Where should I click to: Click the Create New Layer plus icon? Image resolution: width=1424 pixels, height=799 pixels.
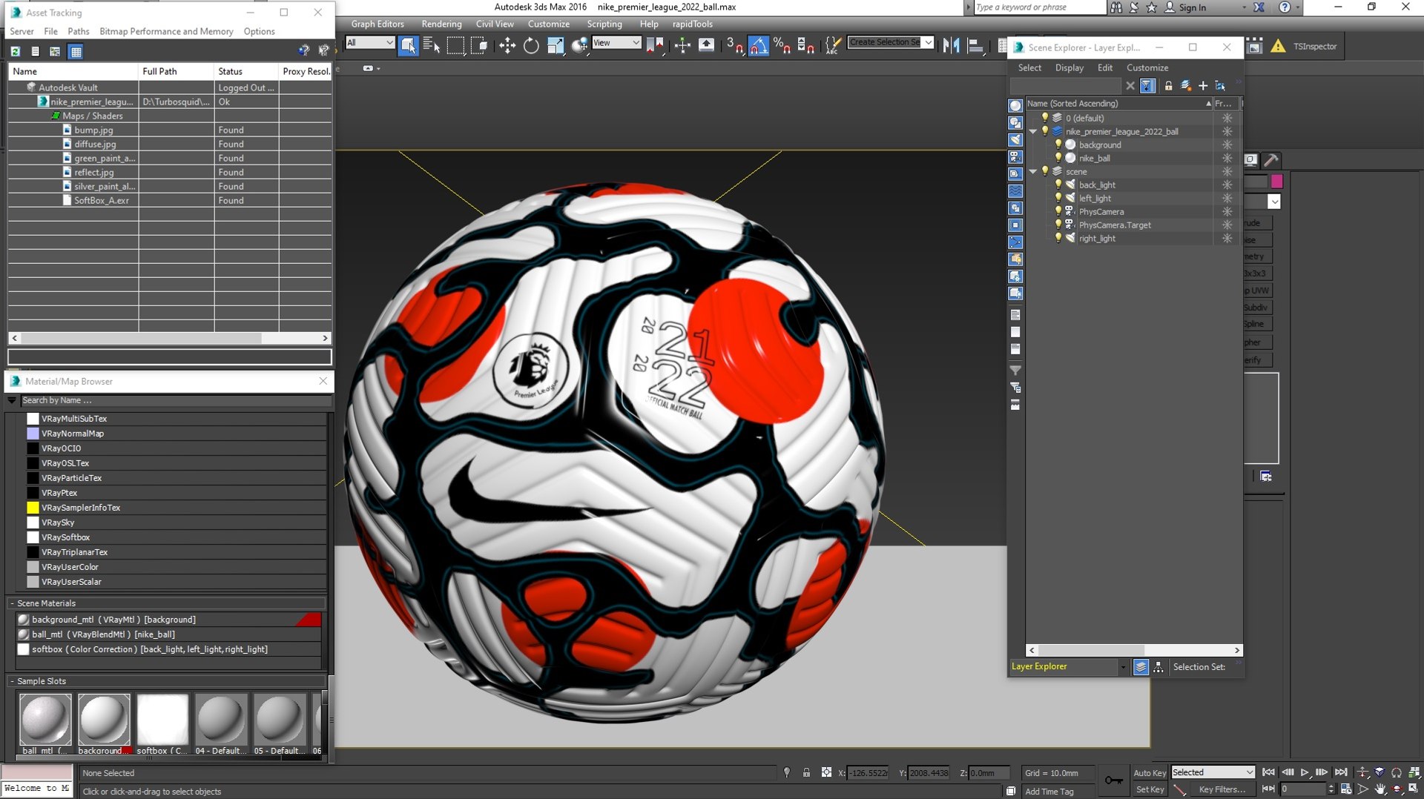pos(1202,86)
